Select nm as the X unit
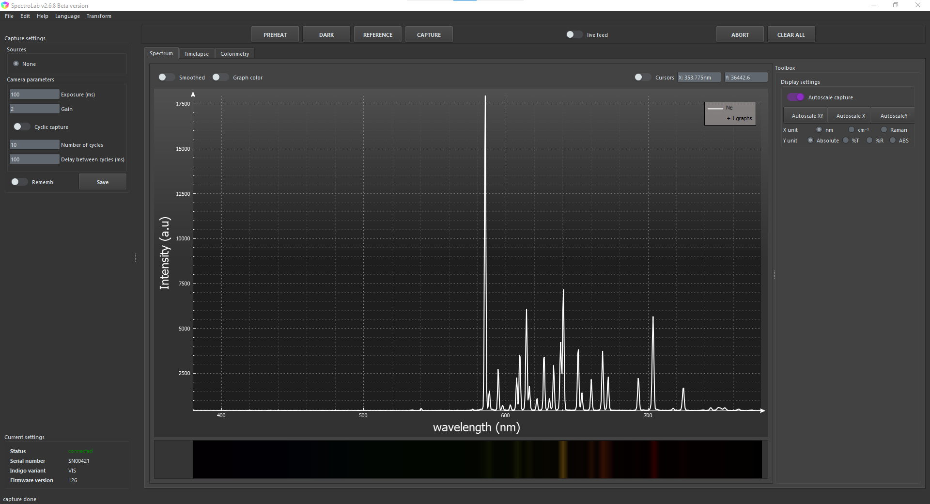 pyautogui.click(x=819, y=129)
